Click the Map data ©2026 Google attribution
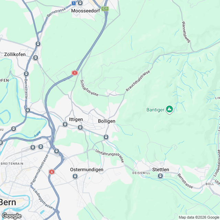 coord(199,217)
